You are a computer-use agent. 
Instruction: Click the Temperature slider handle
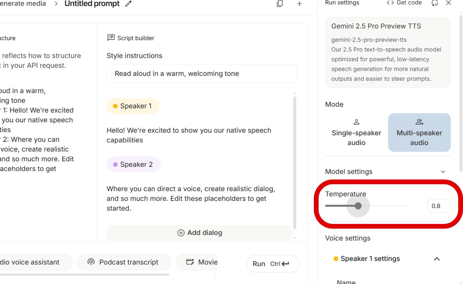click(358, 206)
